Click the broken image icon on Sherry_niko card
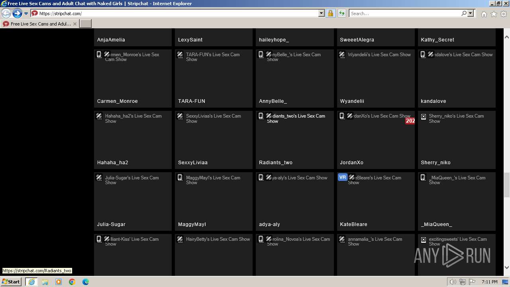 [424, 116]
